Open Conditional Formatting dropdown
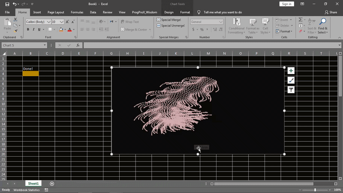 pos(237,26)
